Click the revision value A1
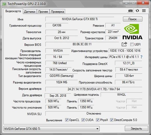The image size is (151, 135). (113, 25)
